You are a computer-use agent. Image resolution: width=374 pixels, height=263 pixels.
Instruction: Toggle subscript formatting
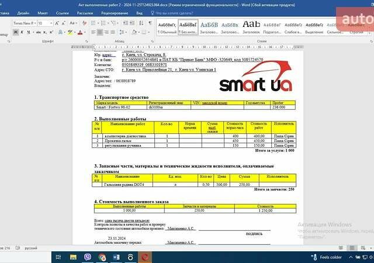pyautogui.click(x=45, y=32)
